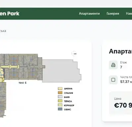
Task: Click the ТЕРАСА legend color swatch
Action: 60,101
